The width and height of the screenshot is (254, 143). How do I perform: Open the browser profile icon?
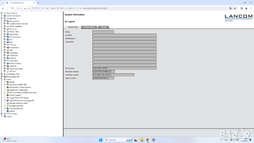246,8
